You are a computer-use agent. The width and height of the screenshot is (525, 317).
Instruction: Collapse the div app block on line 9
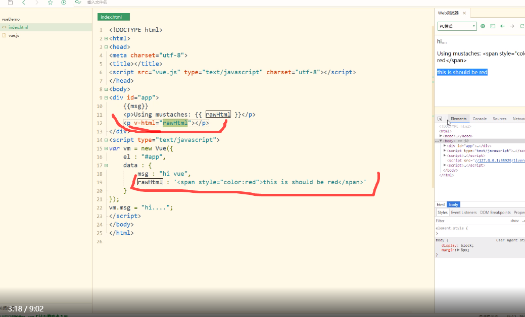click(106, 97)
